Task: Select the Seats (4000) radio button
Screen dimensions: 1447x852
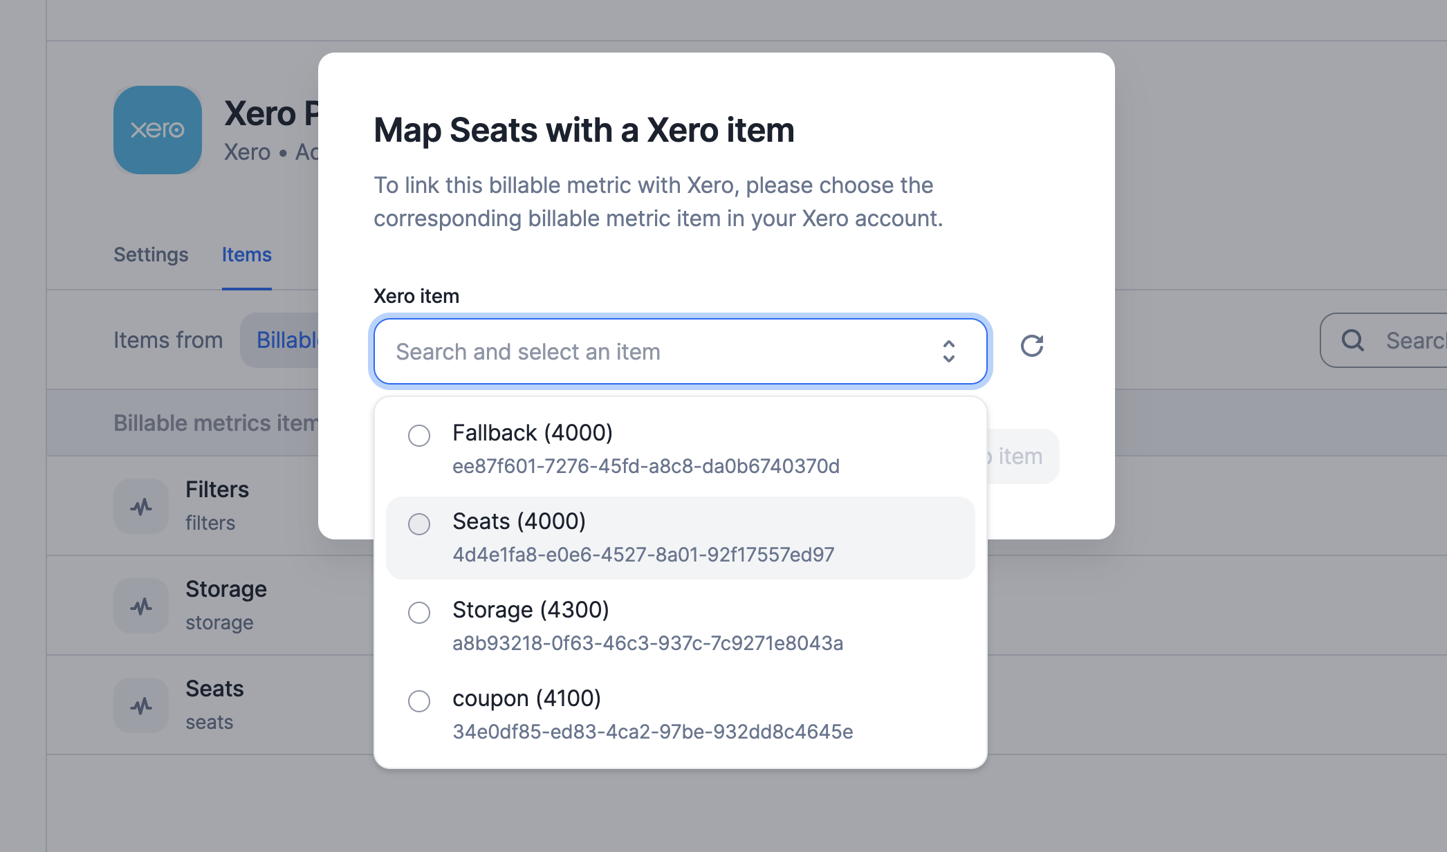Action: coord(419,524)
